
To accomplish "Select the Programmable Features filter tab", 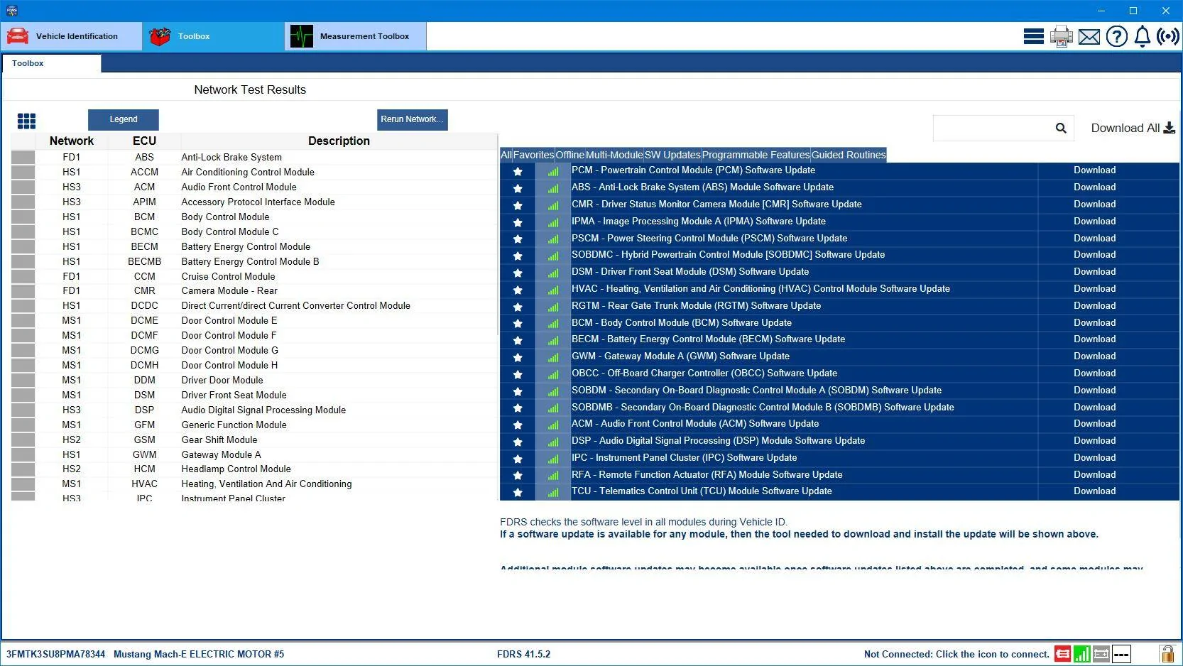I will pyautogui.click(x=756, y=155).
